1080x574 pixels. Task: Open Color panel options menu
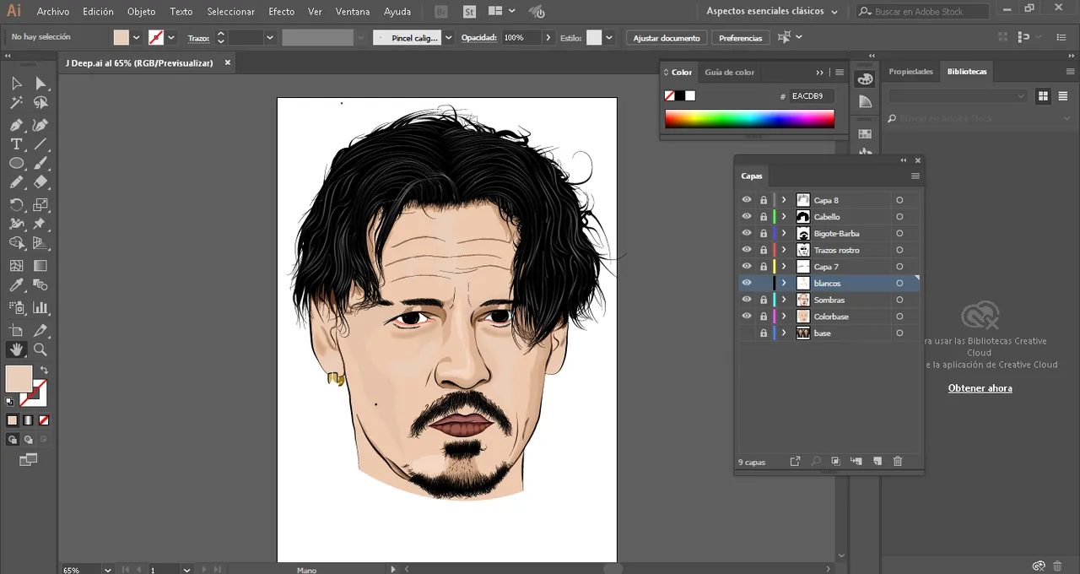point(840,73)
